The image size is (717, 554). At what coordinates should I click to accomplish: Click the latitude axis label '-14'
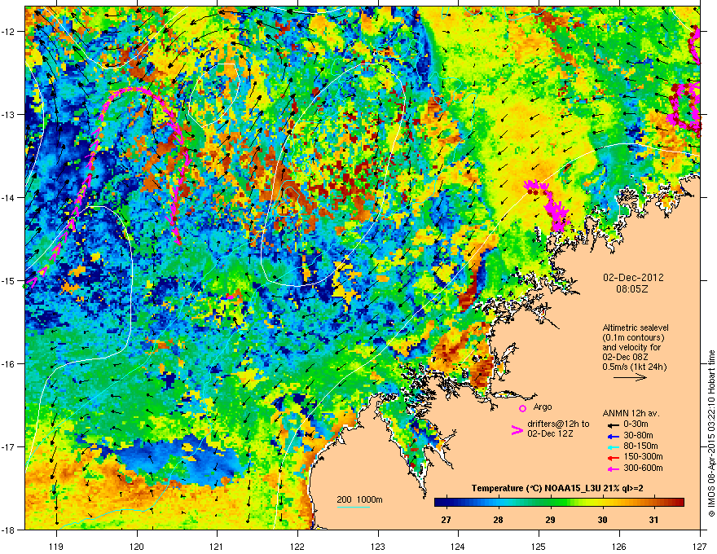pos(8,198)
